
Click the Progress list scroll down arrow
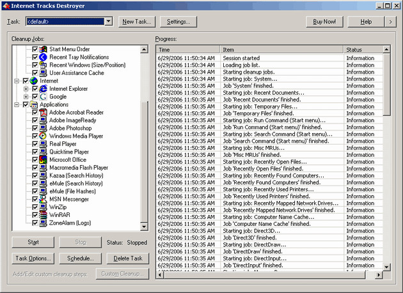click(386, 267)
